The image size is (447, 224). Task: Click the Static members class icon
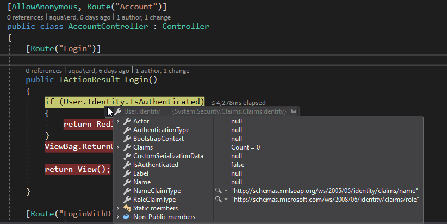pos(127,208)
